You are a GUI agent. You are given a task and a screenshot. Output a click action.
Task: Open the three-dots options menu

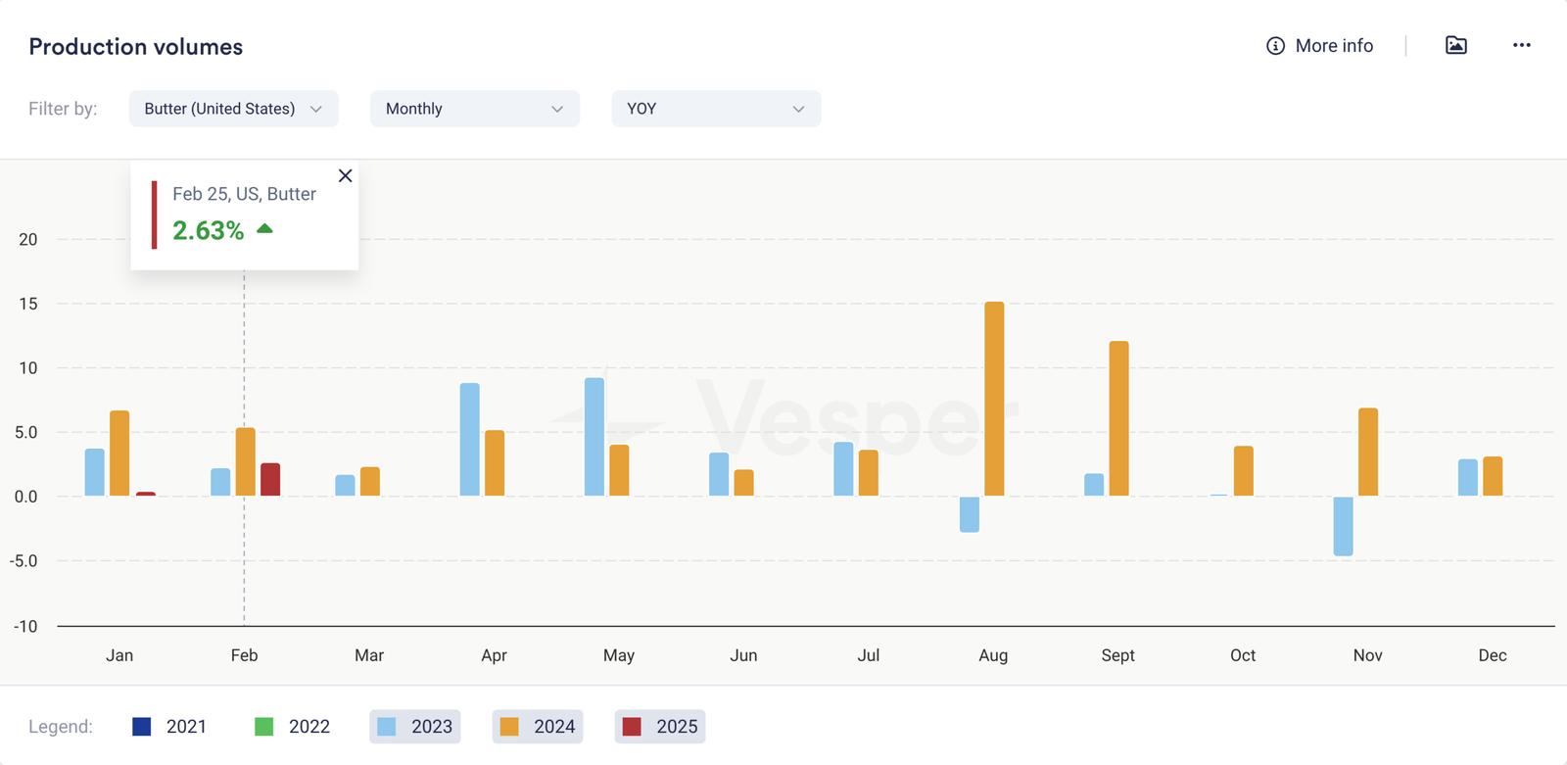pos(1521,45)
